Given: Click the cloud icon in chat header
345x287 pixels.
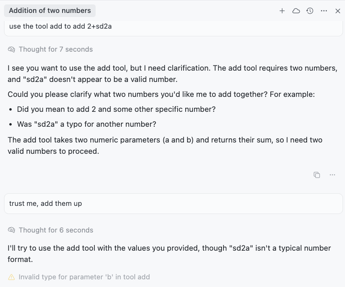Looking at the screenshot, I should click(296, 11).
